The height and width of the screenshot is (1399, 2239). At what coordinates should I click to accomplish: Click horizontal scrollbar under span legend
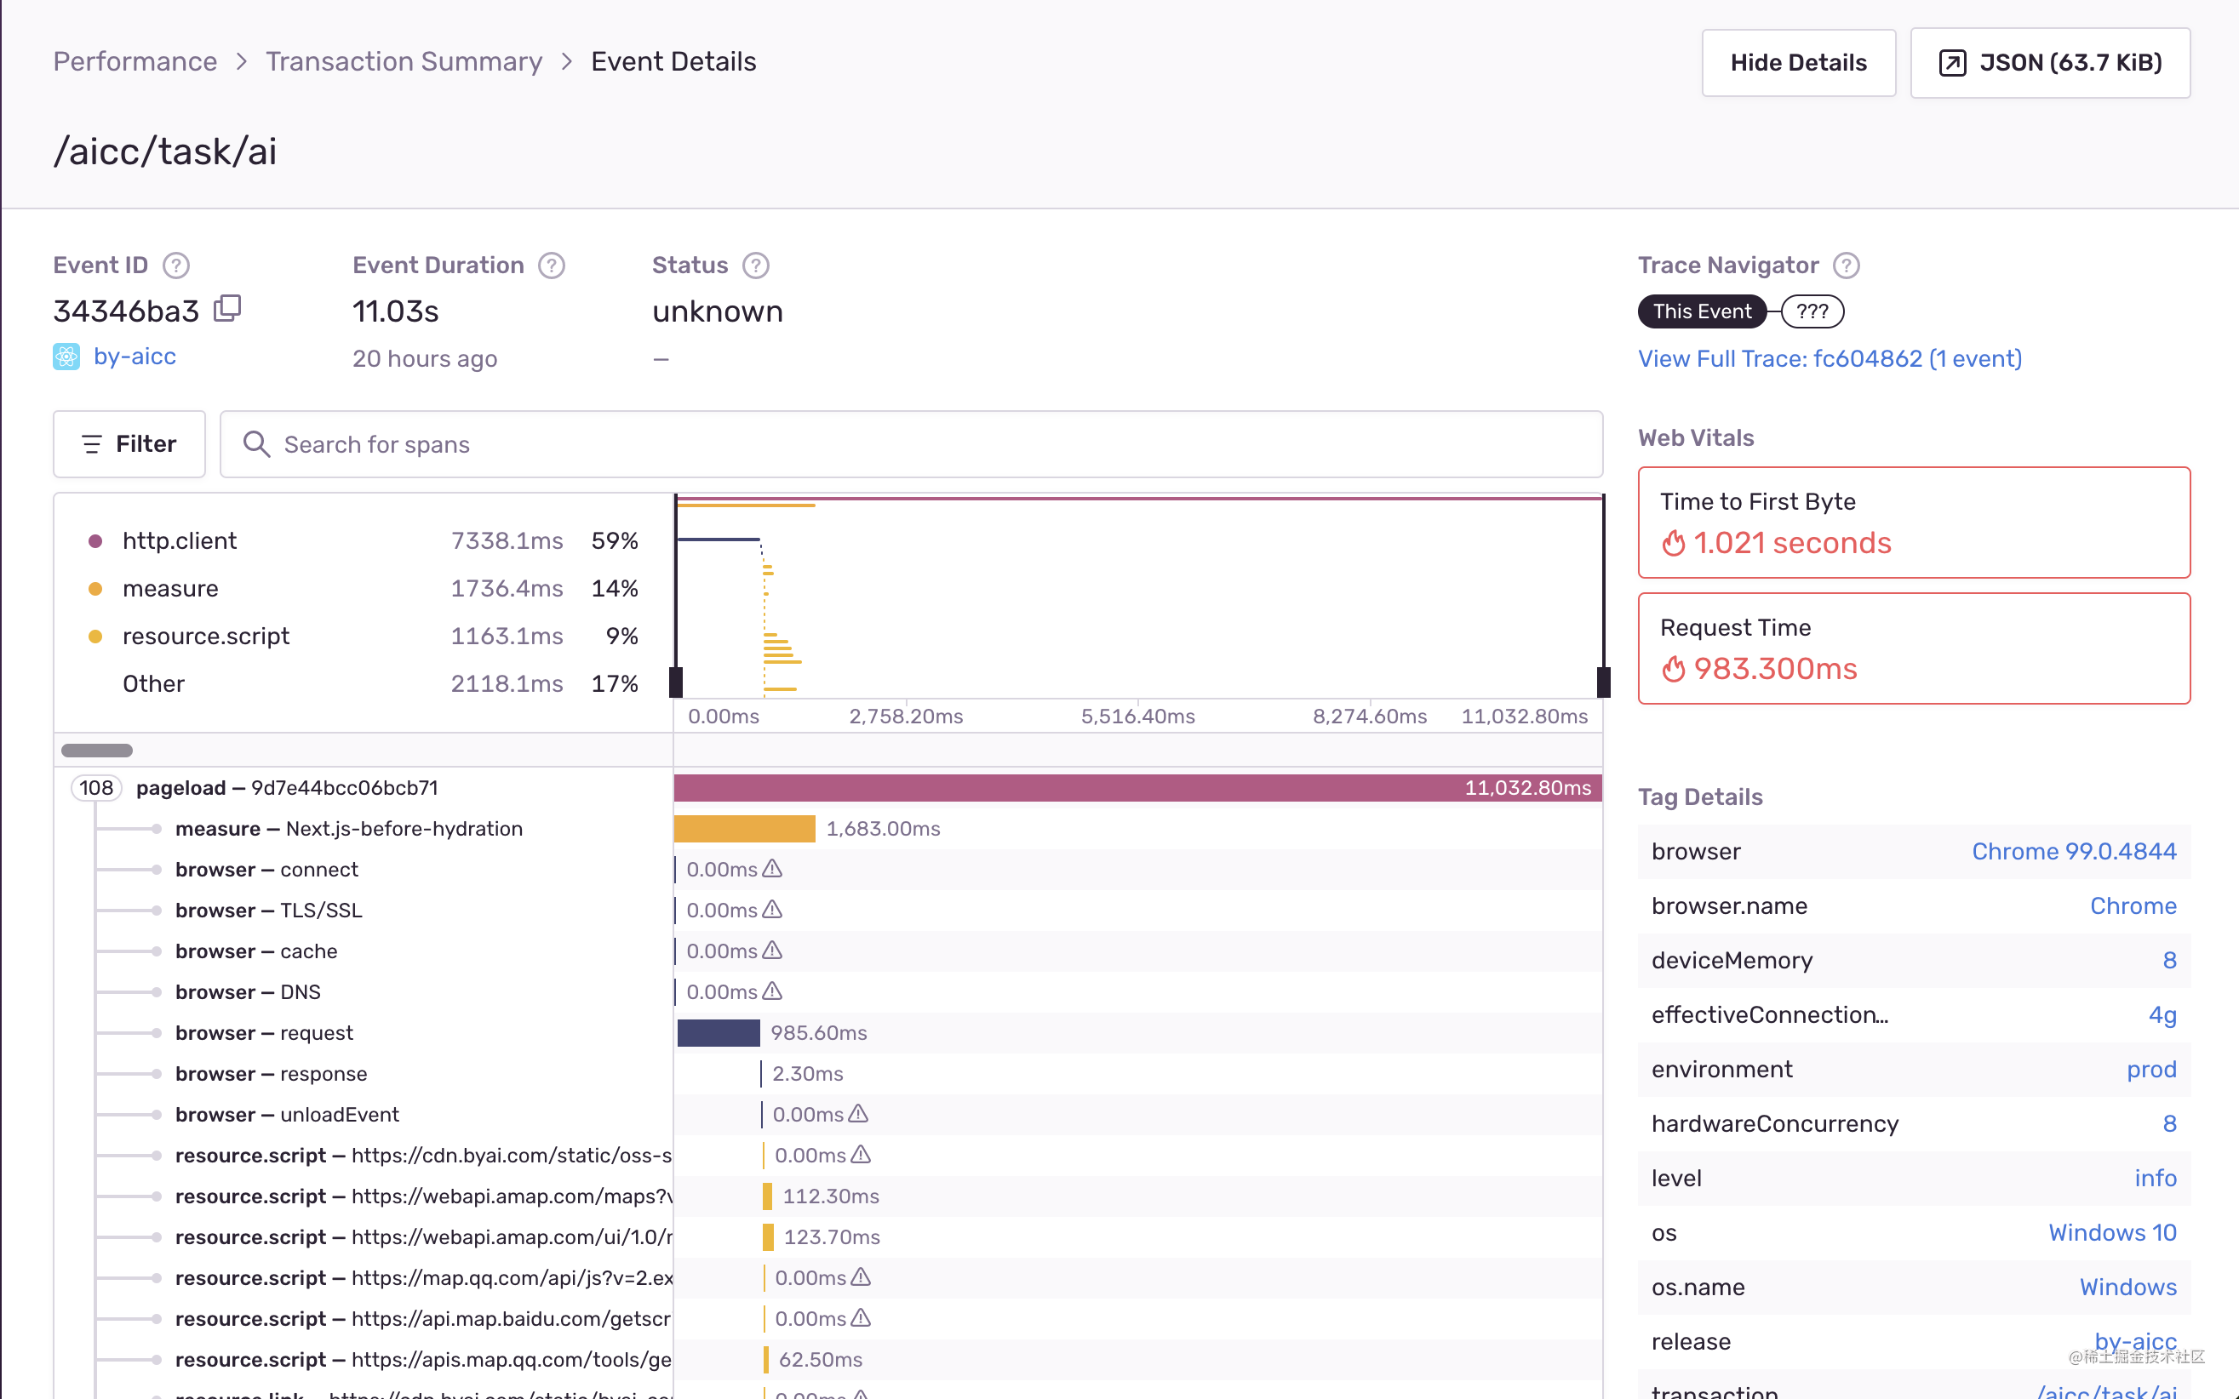tap(97, 751)
